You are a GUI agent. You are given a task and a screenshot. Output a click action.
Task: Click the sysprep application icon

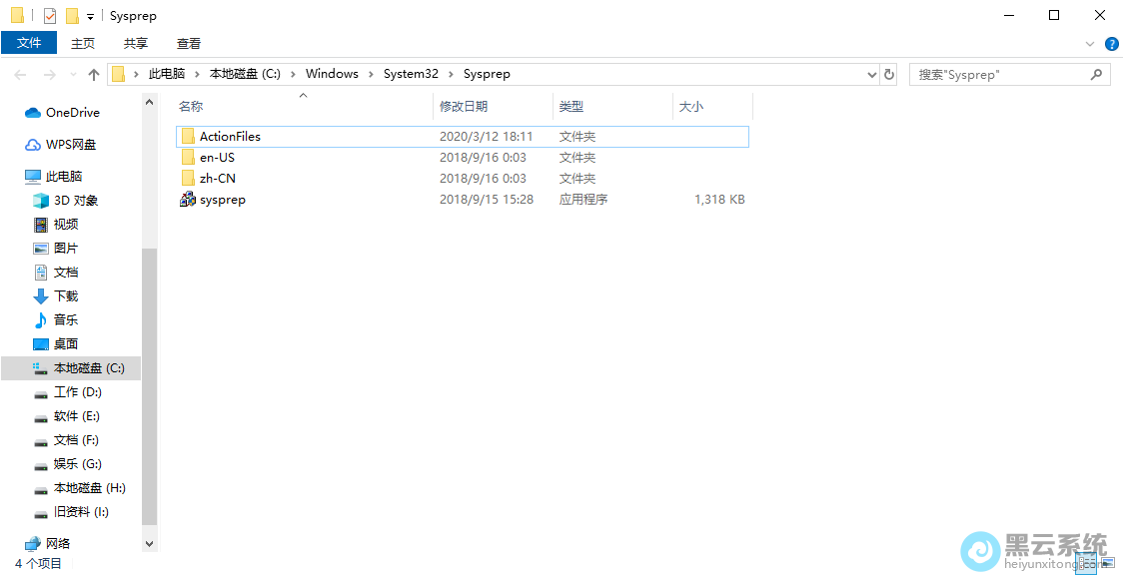pos(187,200)
